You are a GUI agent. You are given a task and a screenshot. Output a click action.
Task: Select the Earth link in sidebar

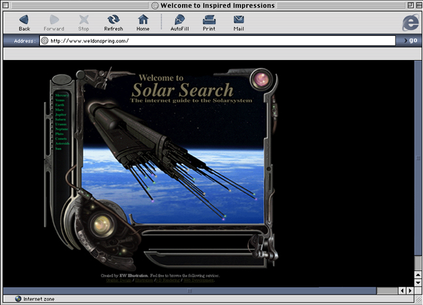pos(60,104)
